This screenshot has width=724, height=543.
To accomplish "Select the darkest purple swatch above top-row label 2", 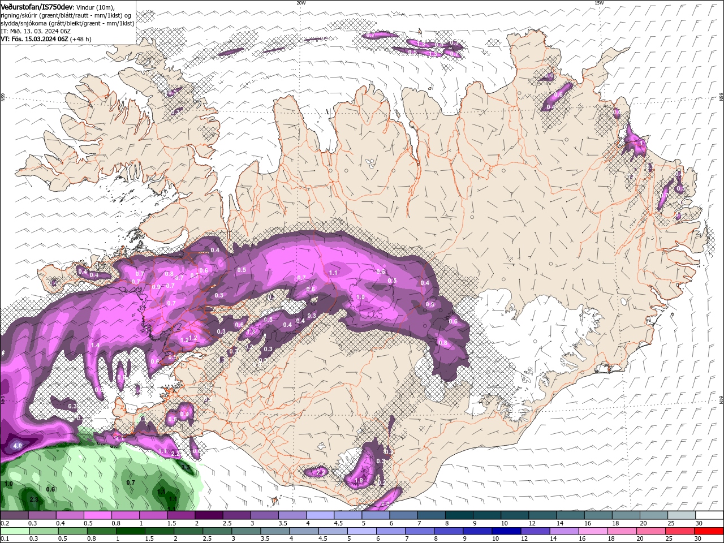I will coord(209,515).
